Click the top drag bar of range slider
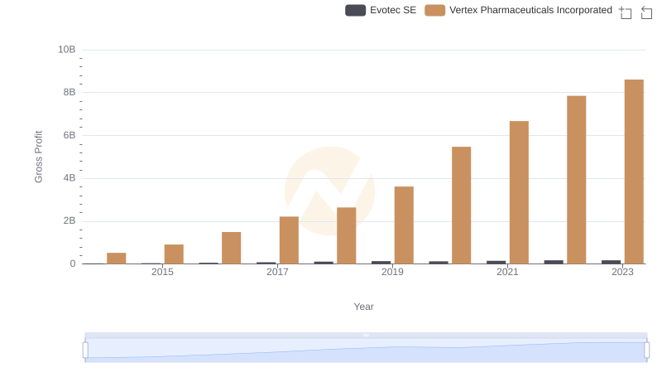662x382 pixels. pos(366,335)
